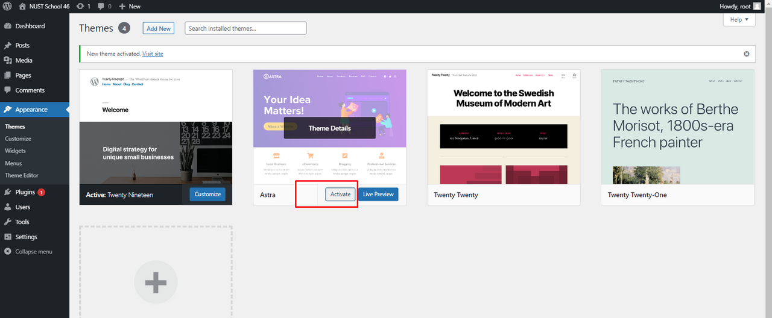Image resolution: width=772 pixels, height=318 pixels.
Task: Click the updates icon showing 1
Action: [83, 6]
